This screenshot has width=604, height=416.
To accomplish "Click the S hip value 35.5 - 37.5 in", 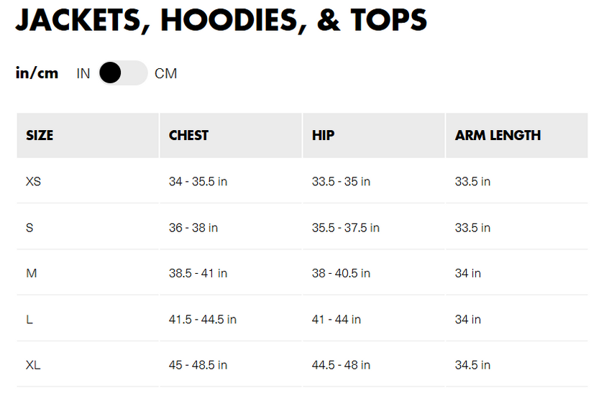I will pyautogui.click(x=345, y=228).
